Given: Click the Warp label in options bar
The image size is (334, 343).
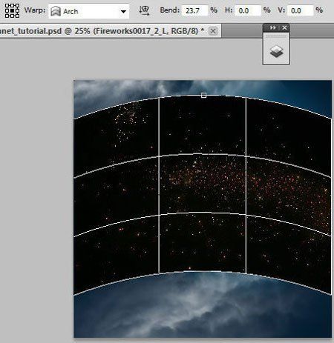Looking at the screenshot, I should pyautogui.click(x=35, y=10).
